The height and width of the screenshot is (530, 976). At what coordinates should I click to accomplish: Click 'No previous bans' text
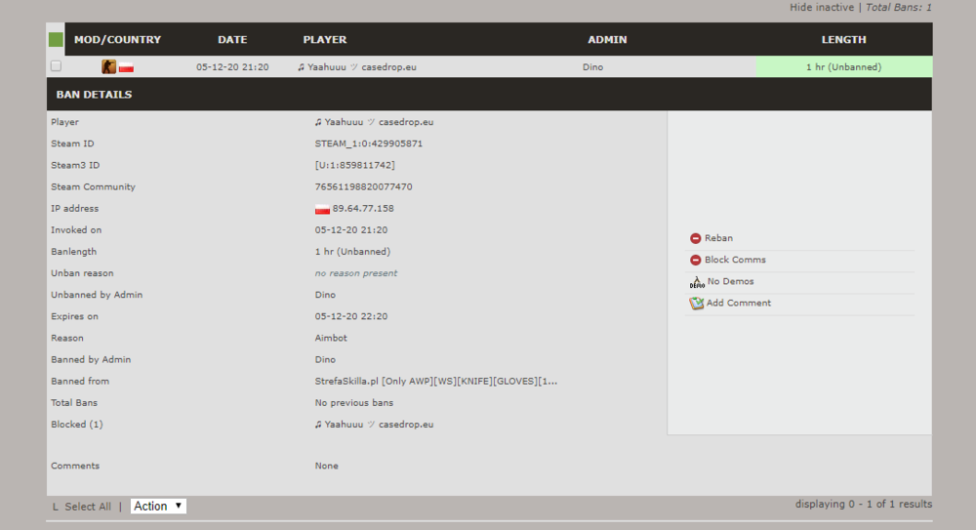point(354,403)
